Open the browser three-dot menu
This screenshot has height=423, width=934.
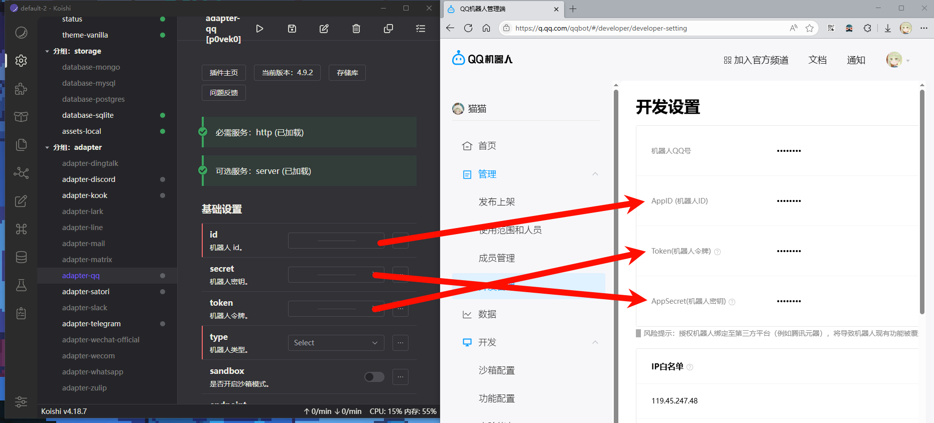[924, 28]
